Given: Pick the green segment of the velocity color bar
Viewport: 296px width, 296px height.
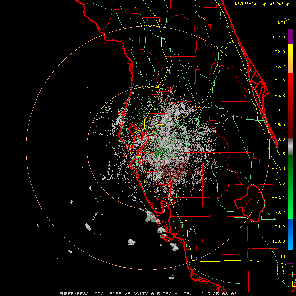Looking at the screenshot, I should [290, 187].
